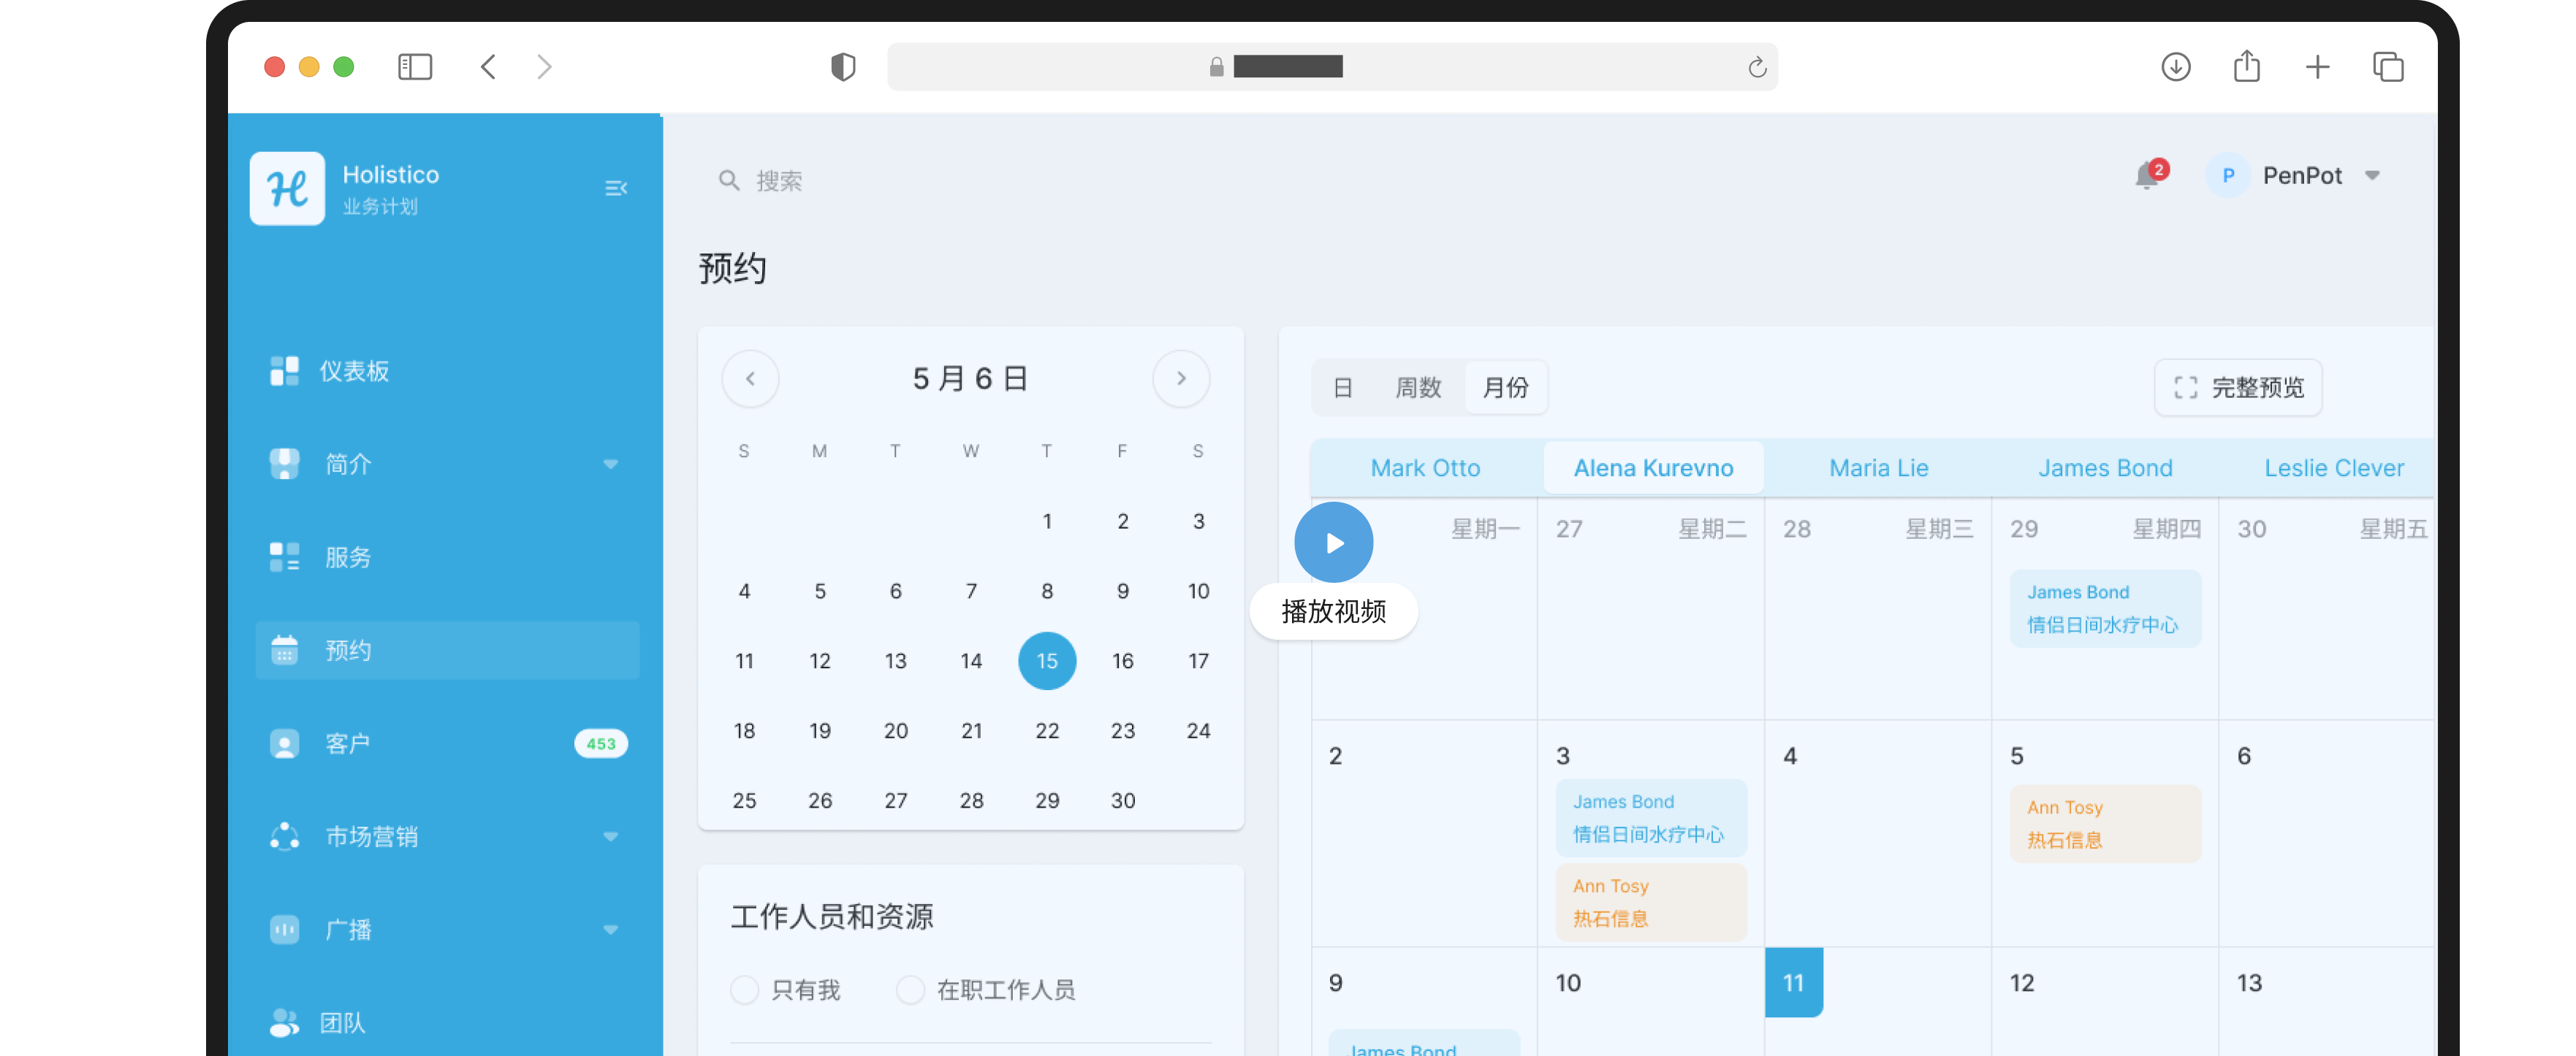Click Safari's share icon
This screenshot has width=2576, height=1056.
tap(2246, 67)
